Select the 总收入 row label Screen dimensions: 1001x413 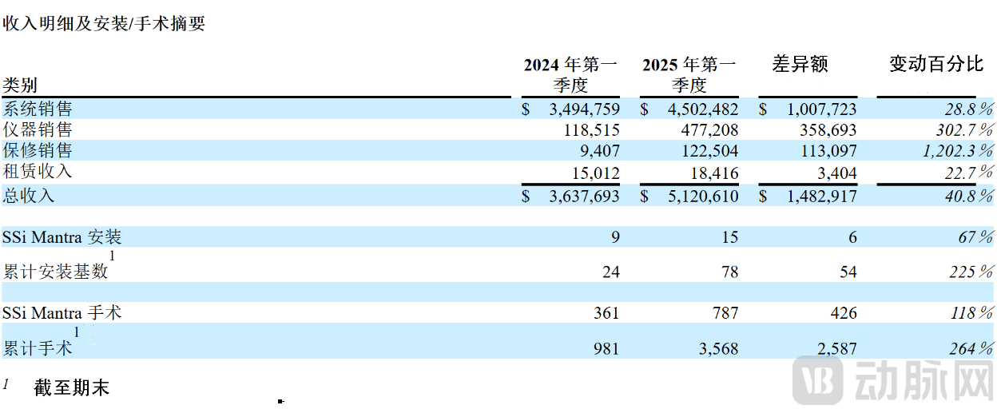point(29,195)
